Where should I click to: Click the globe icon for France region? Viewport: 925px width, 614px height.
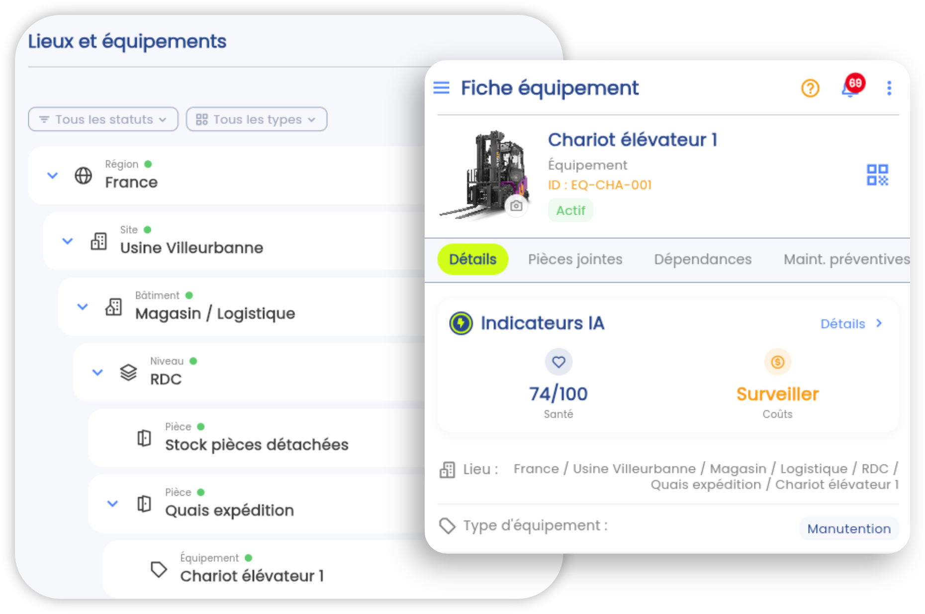[84, 175]
